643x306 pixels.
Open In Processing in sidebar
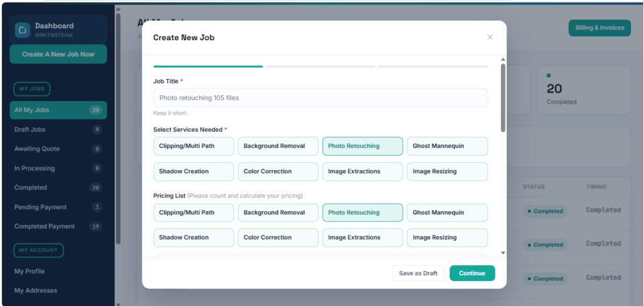58,168
